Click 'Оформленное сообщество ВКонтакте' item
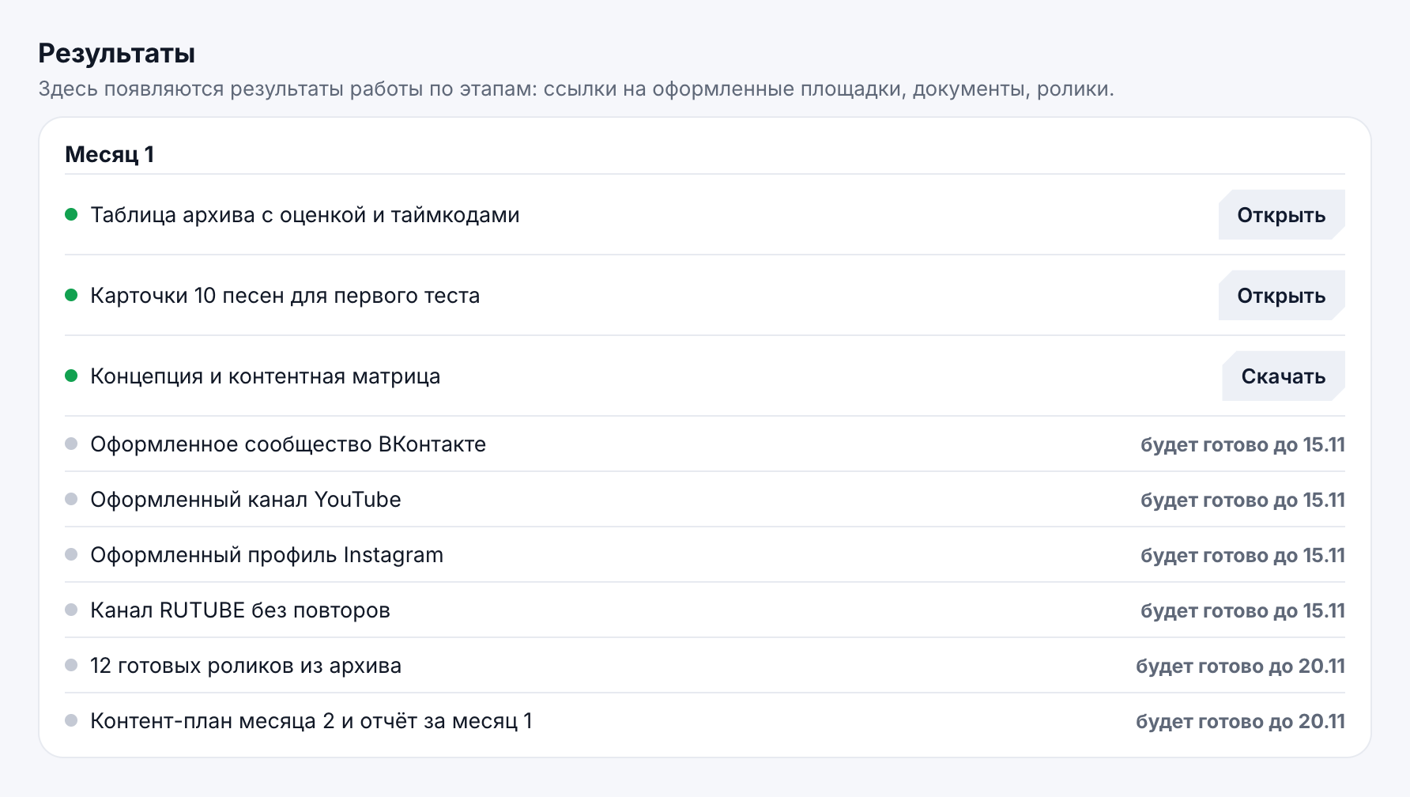This screenshot has height=797, width=1410. pyautogui.click(x=288, y=444)
